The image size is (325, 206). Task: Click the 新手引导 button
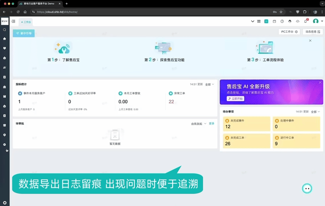[x=24, y=33]
